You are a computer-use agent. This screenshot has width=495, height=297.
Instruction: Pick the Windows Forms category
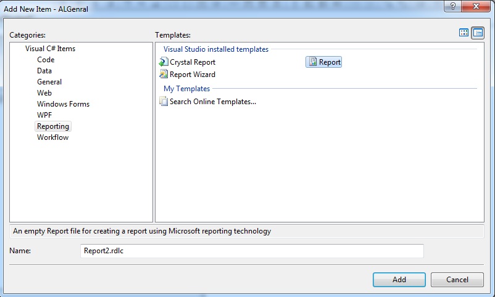[63, 104]
